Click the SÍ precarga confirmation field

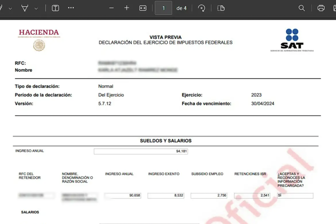tap(295, 195)
